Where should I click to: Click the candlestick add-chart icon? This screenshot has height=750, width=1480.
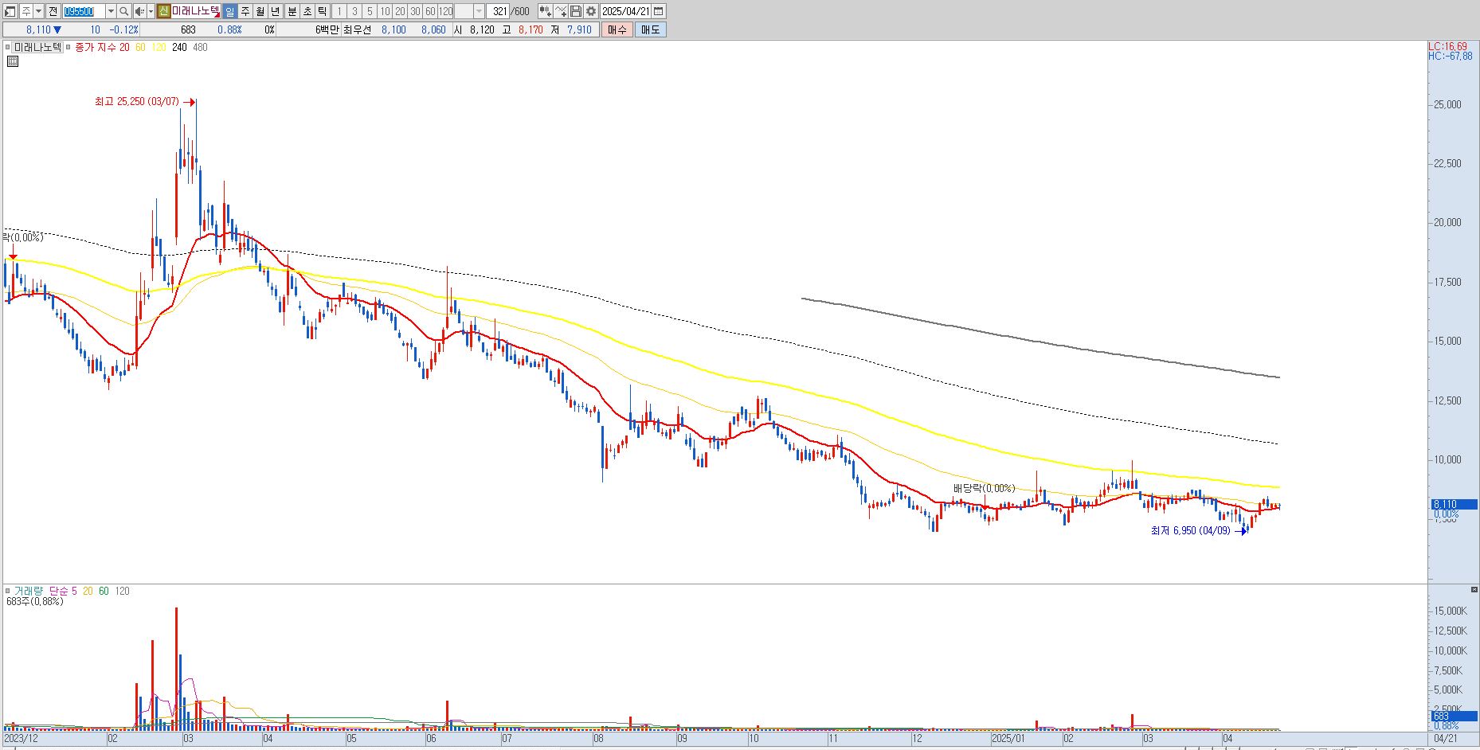click(x=545, y=11)
